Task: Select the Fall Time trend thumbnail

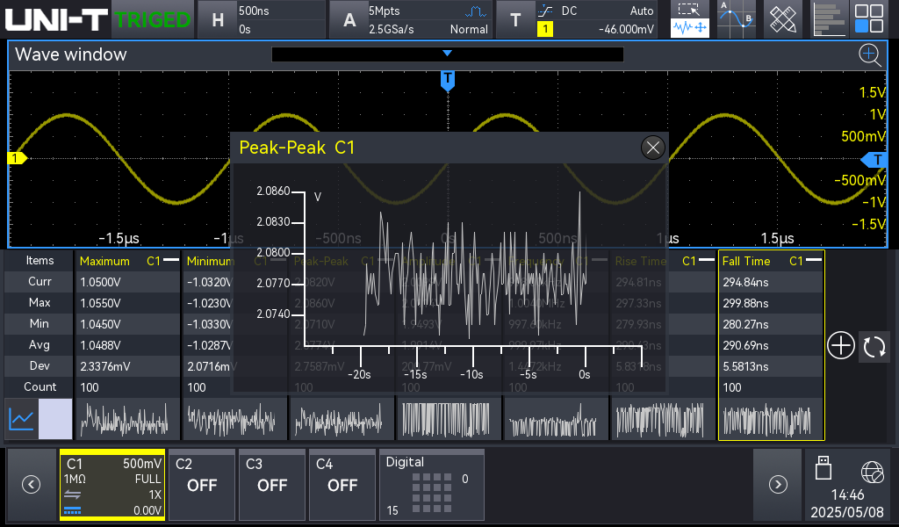Action: (771, 420)
